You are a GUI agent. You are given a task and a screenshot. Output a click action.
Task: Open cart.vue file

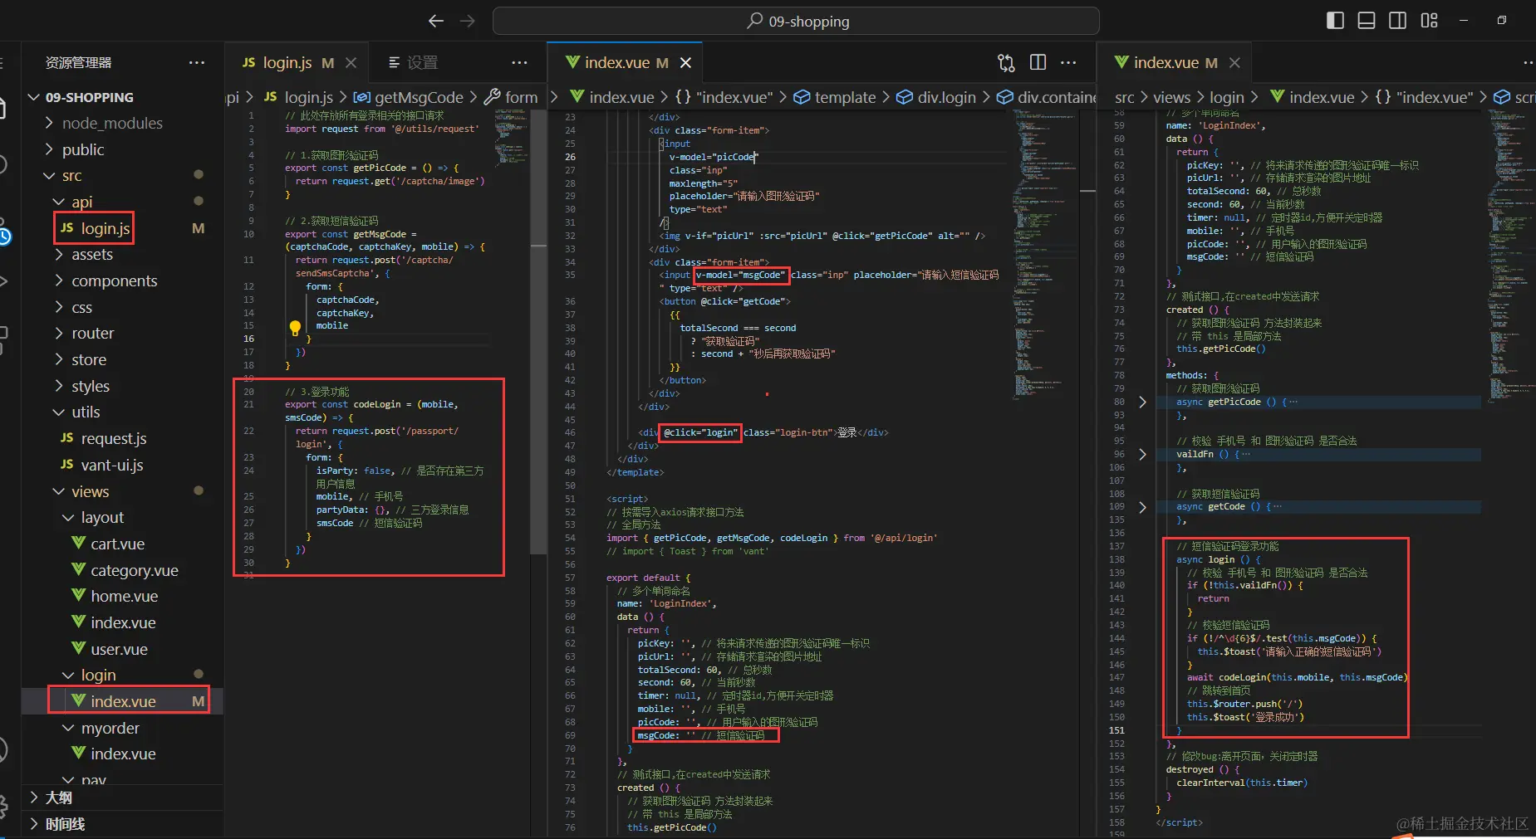pos(117,544)
